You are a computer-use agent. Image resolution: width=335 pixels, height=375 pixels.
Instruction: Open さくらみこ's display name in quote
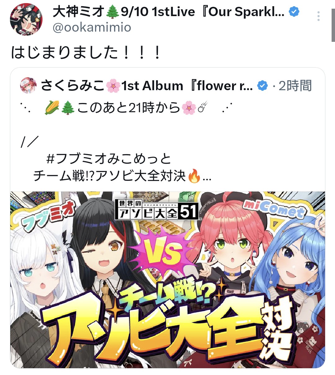tap(73, 86)
